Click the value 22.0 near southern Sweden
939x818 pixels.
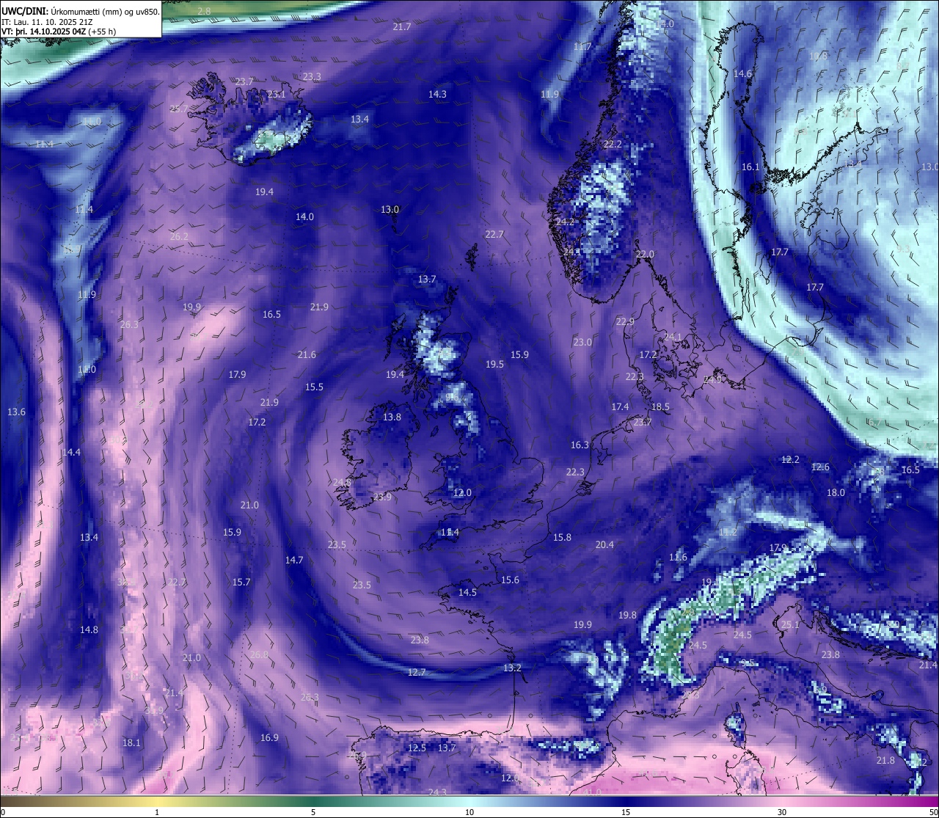(645, 255)
